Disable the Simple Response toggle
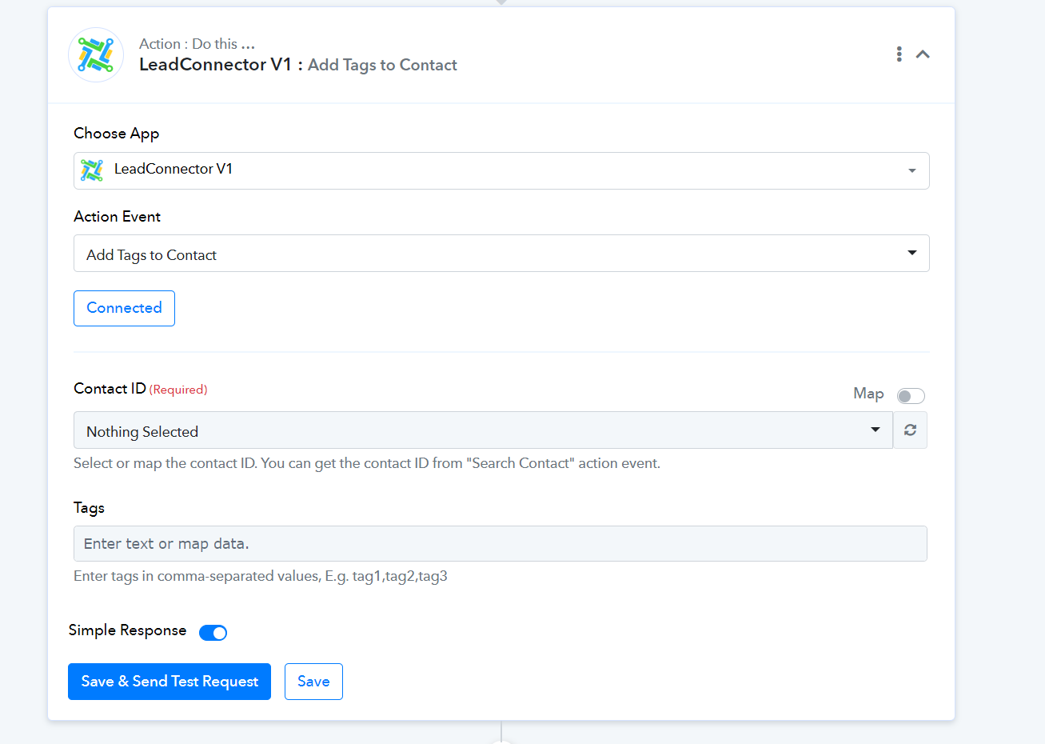The width and height of the screenshot is (1045, 744). pyautogui.click(x=213, y=633)
